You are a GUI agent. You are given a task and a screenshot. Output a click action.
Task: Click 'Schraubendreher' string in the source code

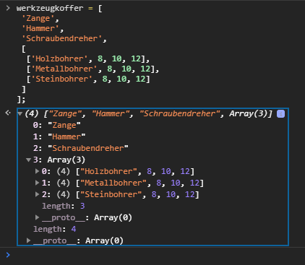click(x=62, y=38)
